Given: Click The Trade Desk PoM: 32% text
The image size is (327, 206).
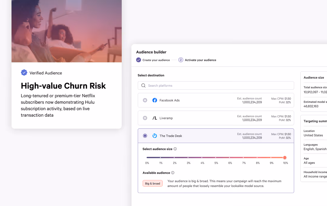Looking at the screenshot, I should (x=285, y=138).
